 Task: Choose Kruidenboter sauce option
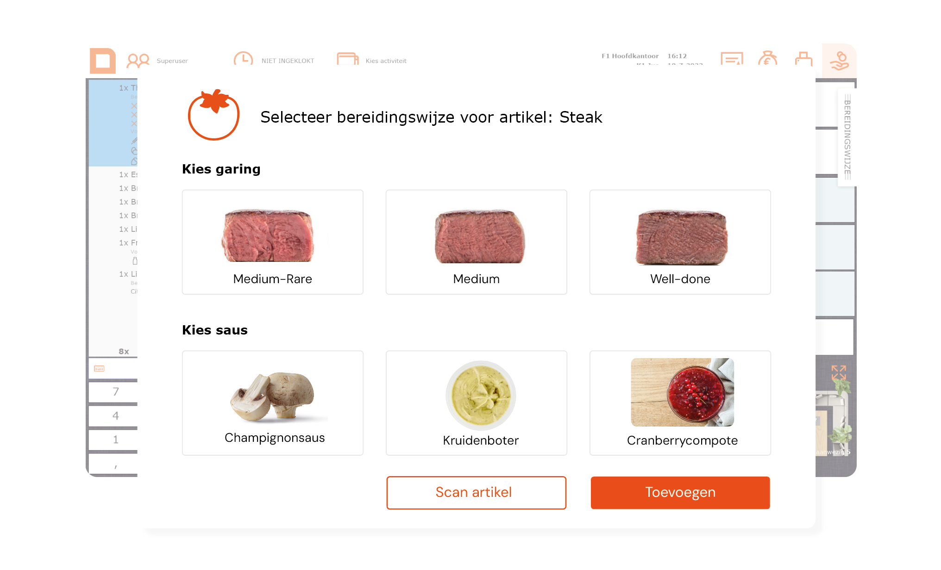[x=476, y=403]
